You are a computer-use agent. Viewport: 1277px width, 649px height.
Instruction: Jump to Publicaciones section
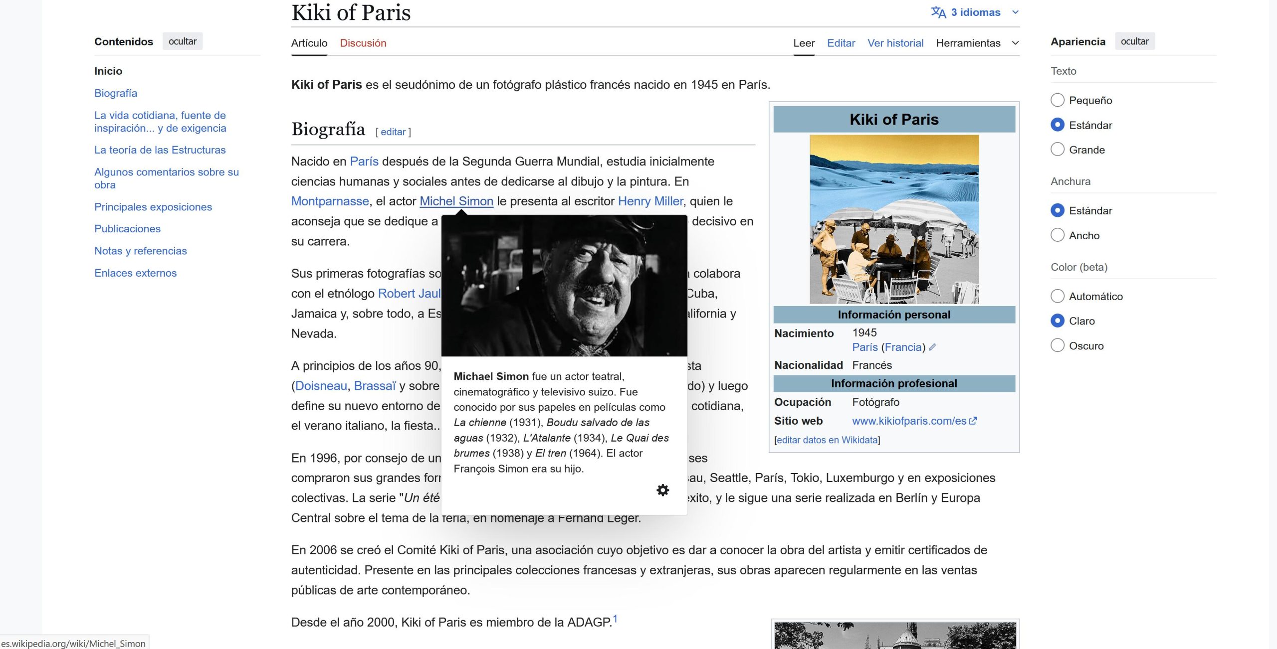(x=127, y=229)
